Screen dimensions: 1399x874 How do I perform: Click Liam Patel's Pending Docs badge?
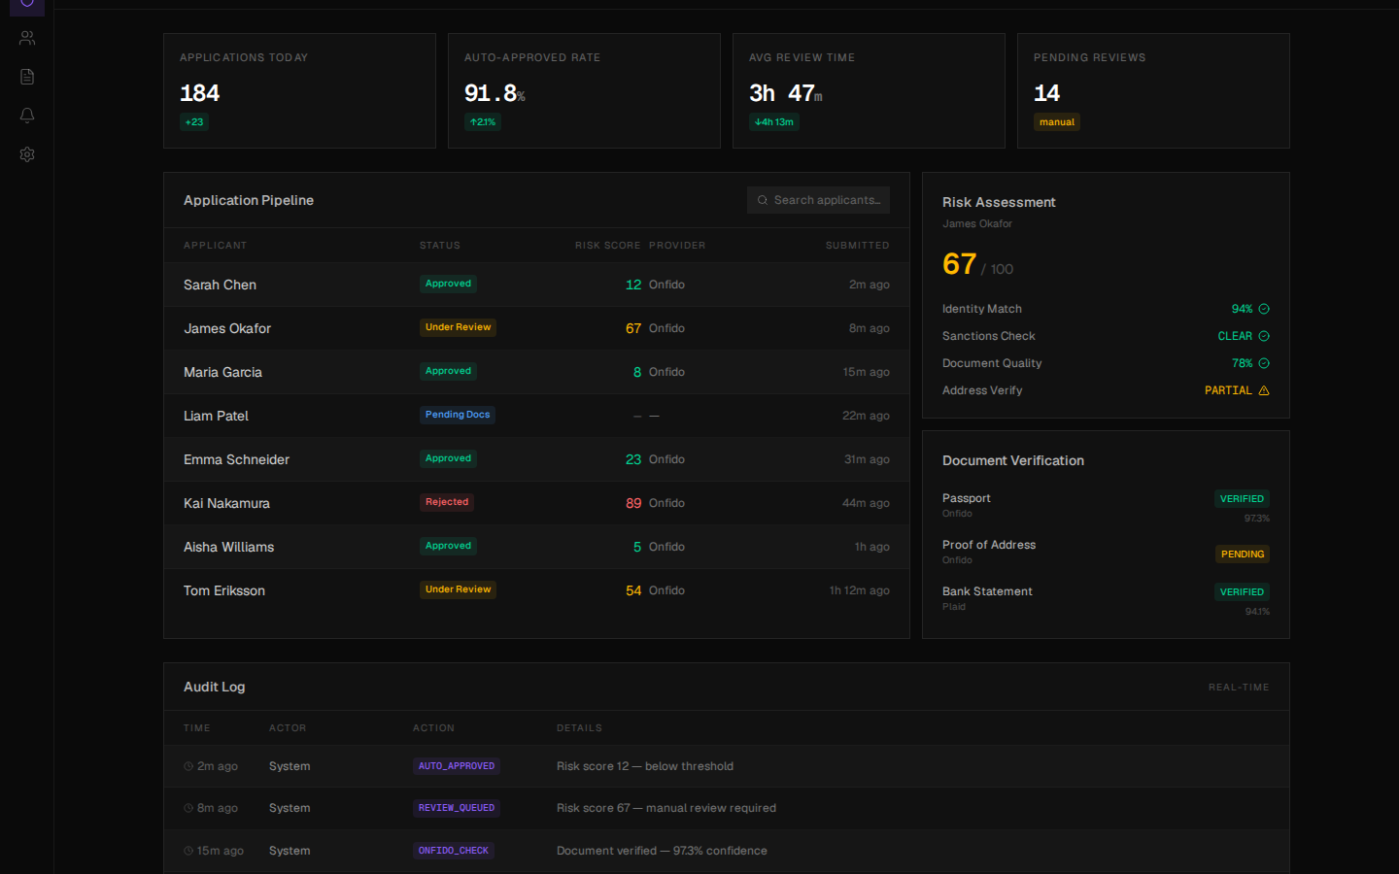[458, 415]
